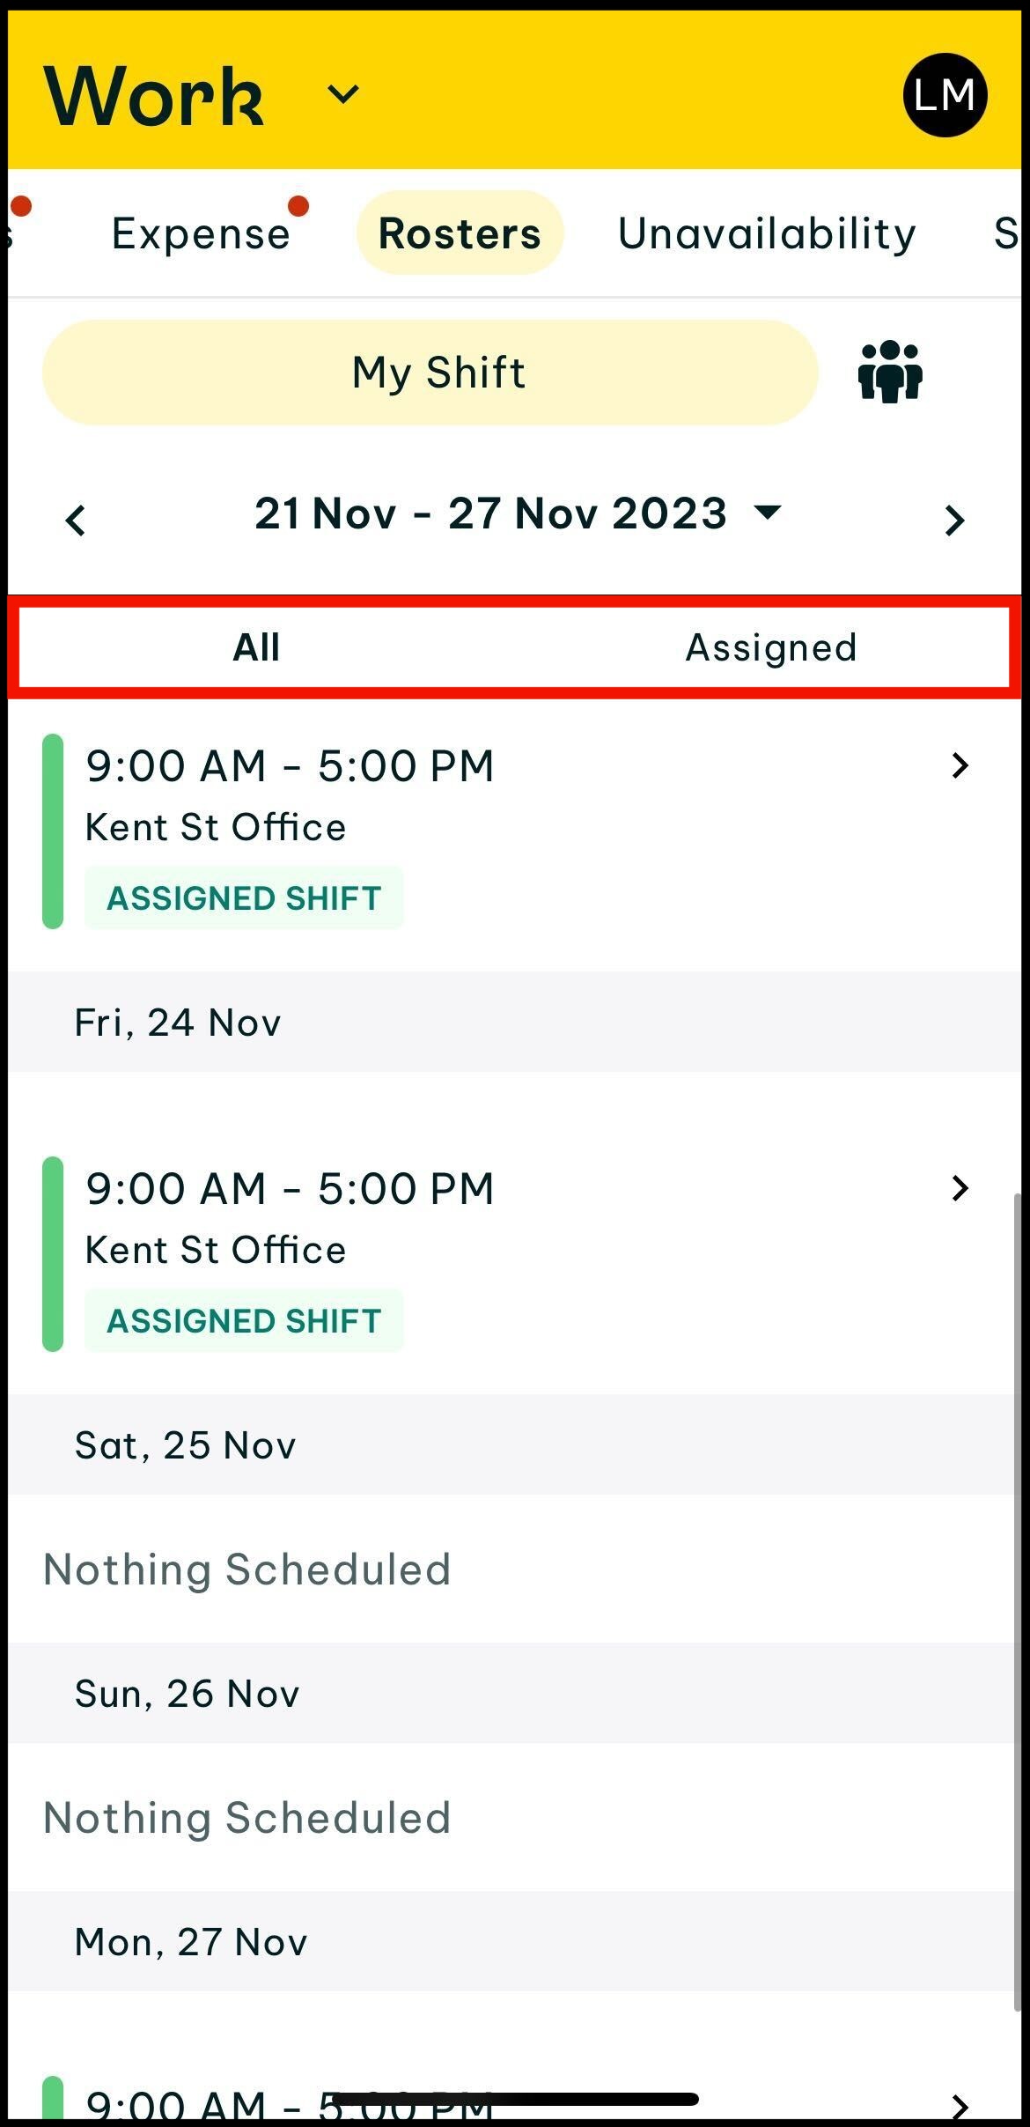
Task: Open the Unavailability tab
Action: (767, 233)
